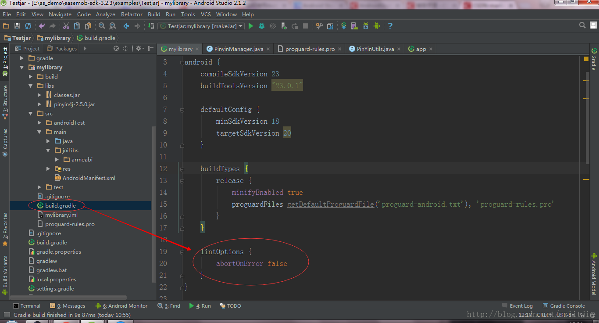Click the Paste toolbar icon
This screenshot has height=323, width=599.
[x=88, y=26]
